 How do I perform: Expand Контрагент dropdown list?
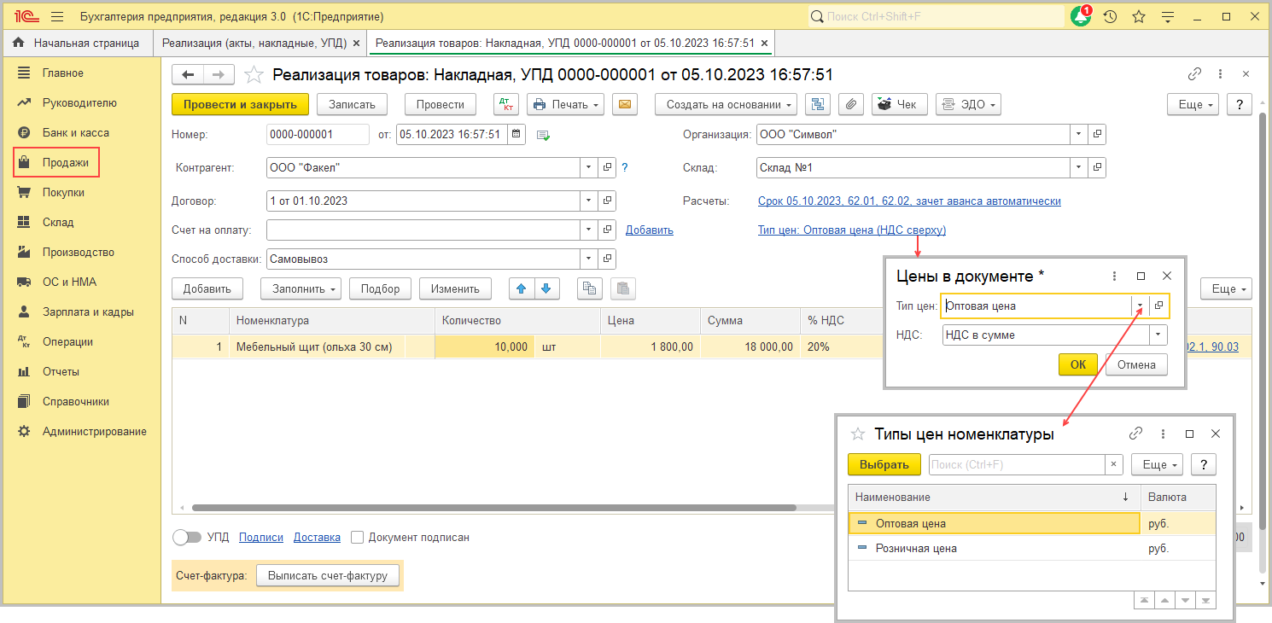[x=589, y=167]
